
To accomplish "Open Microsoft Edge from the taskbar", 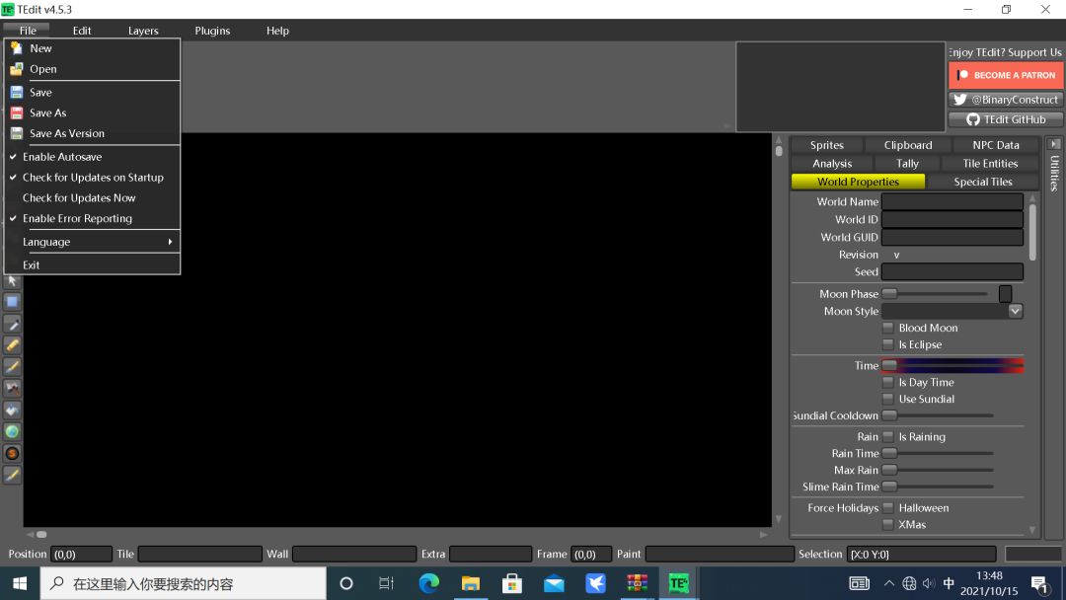I will click(x=428, y=583).
